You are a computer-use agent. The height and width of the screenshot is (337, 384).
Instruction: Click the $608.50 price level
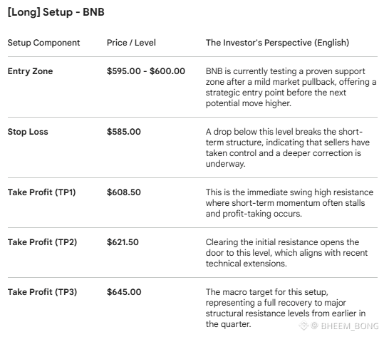click(x=124, y=192)
